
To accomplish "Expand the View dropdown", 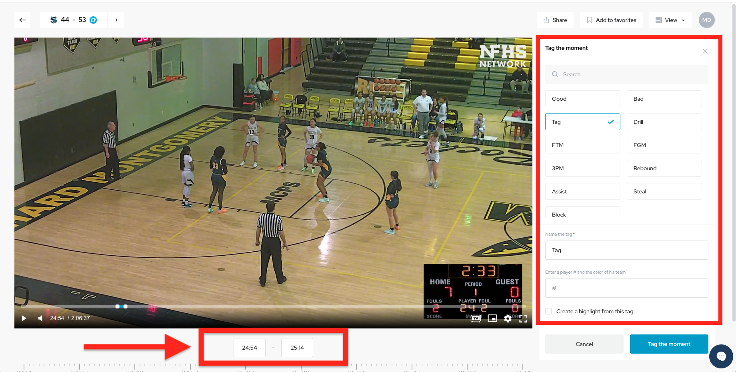I will [670, 20].
